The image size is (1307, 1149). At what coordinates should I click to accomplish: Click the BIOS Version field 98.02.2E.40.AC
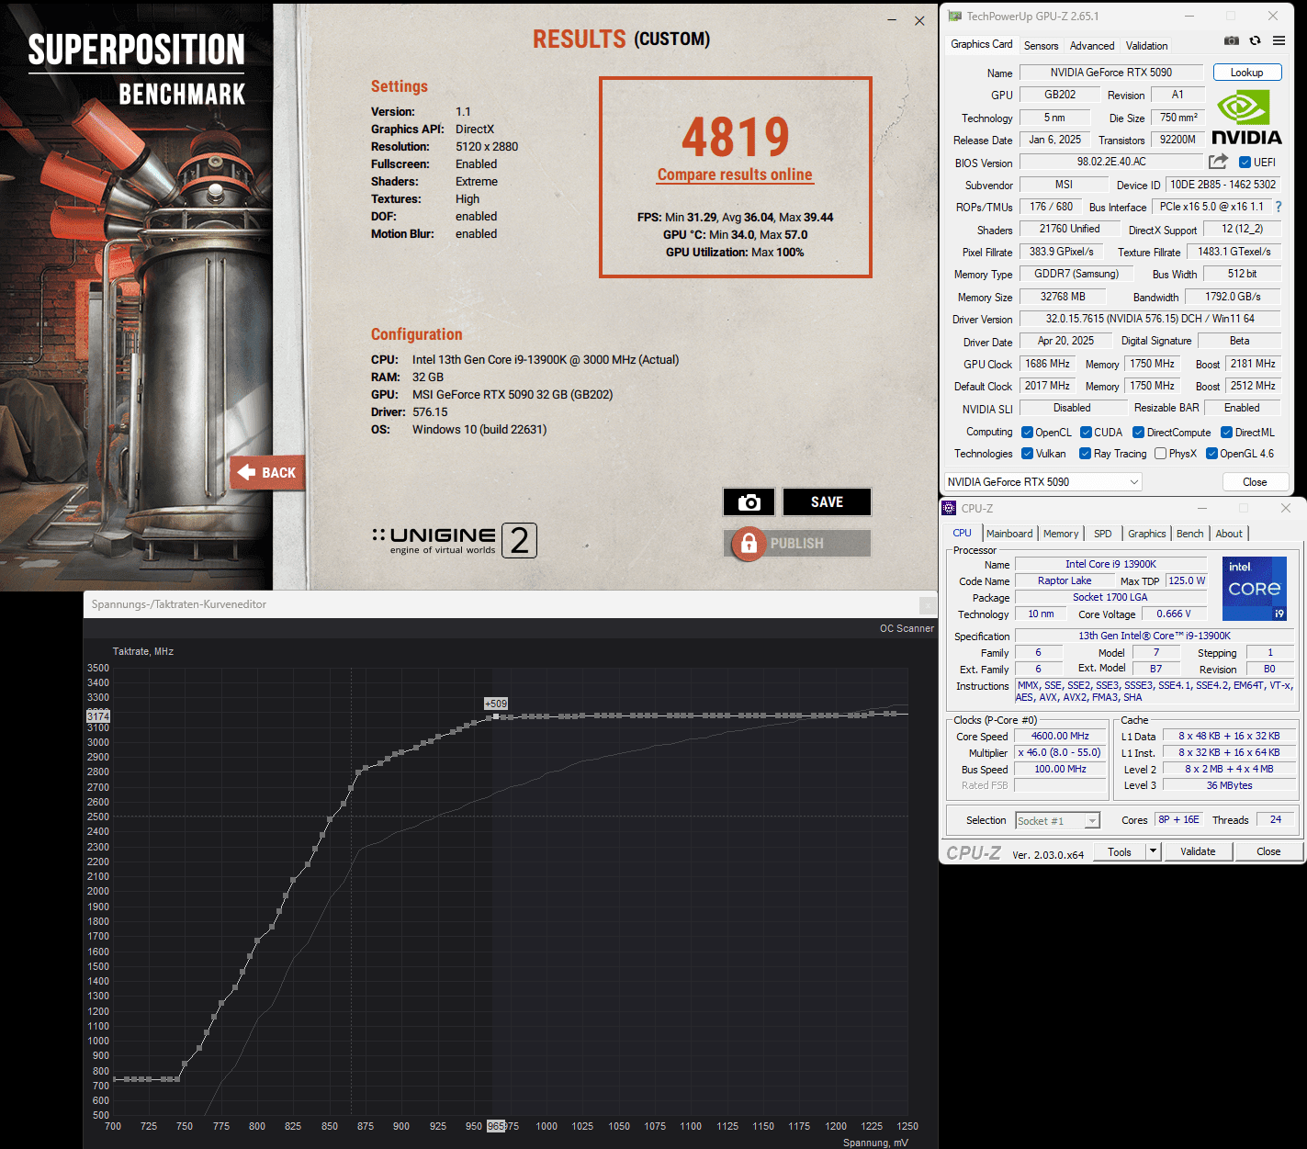[1110, 162]
